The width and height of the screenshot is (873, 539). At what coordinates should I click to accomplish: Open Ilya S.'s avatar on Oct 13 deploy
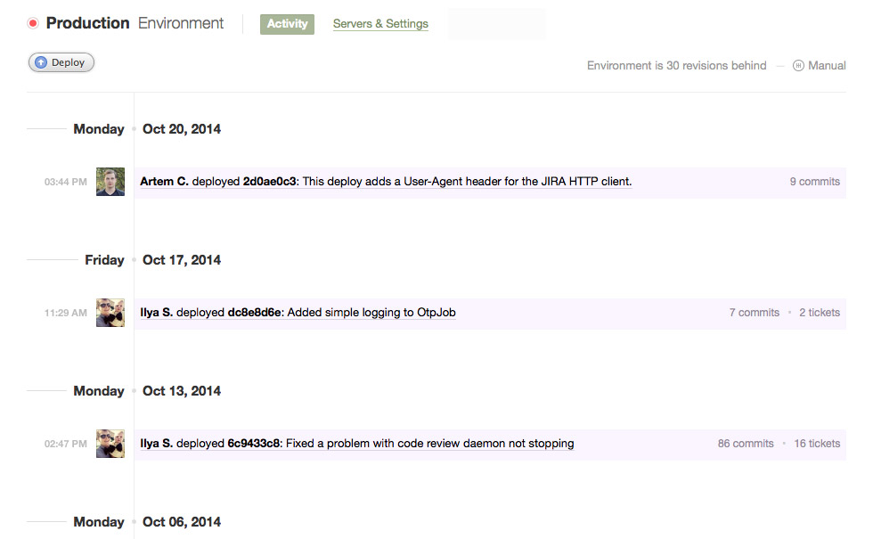[x=110, y=444]
